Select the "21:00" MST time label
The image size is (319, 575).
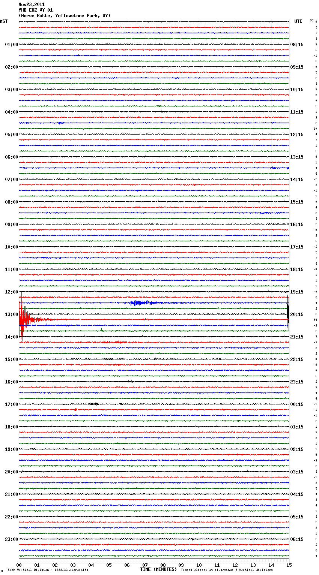click(x=12, y=494)
